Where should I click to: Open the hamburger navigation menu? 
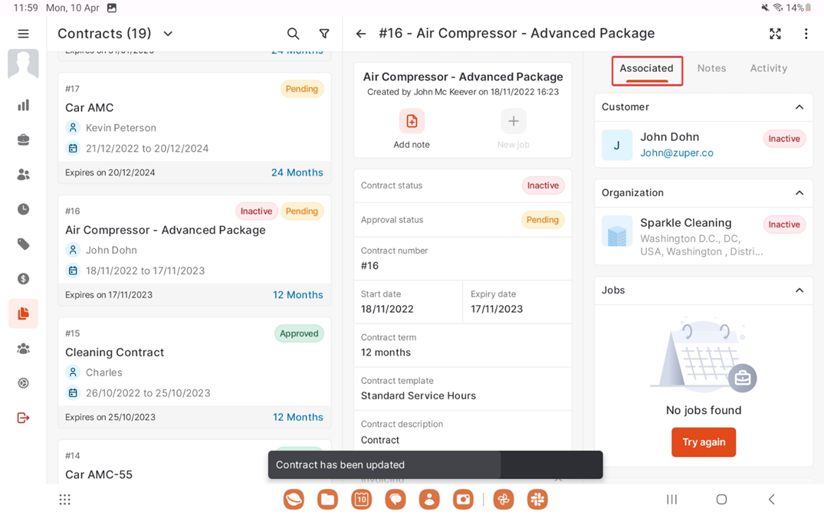pyautogui.click(x=23, y=34)
